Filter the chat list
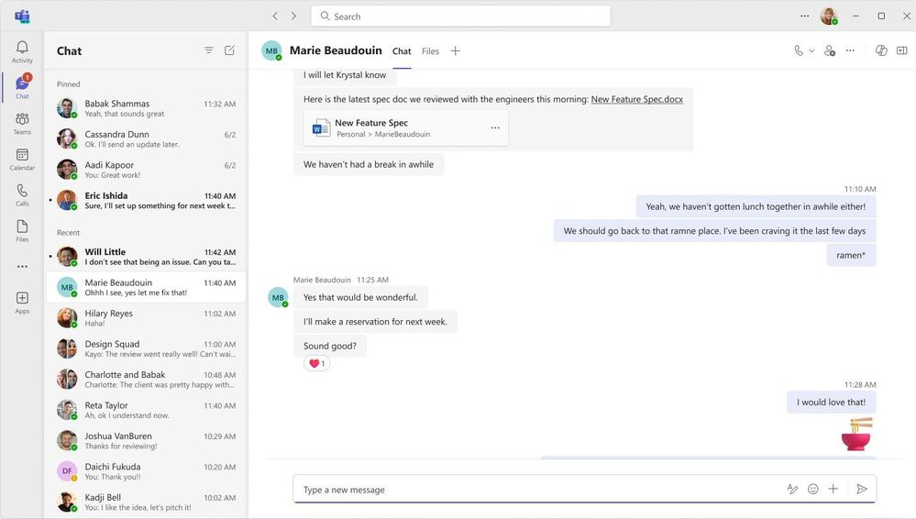Screen dimensions: 916x519 pyautogui.click(x=208, y=50)
